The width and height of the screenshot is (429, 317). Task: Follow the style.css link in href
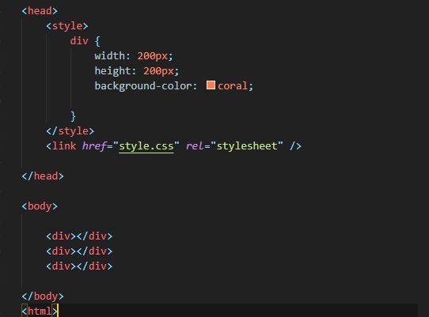(146, 146)
